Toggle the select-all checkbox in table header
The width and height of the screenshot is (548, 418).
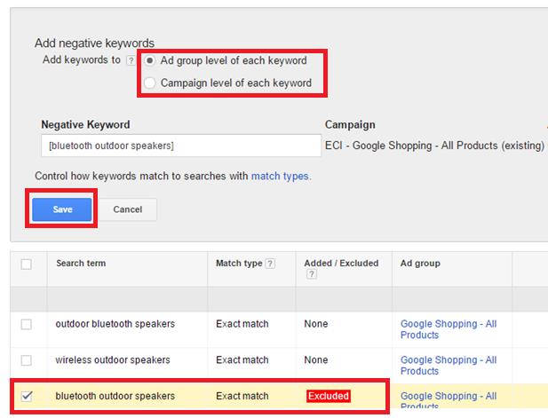pos(27,264)
